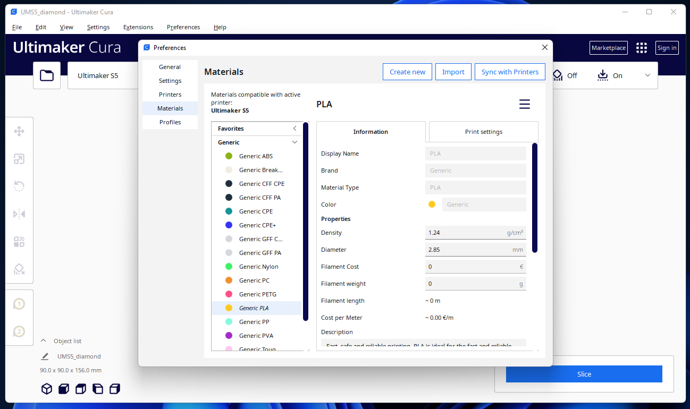
Task: Click the Filament weight field
Action: (476, 284)
